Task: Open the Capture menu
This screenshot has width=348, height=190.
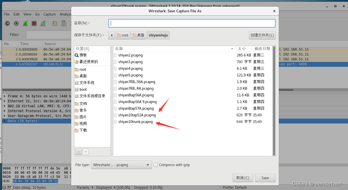Action: (x=49, y=14)
